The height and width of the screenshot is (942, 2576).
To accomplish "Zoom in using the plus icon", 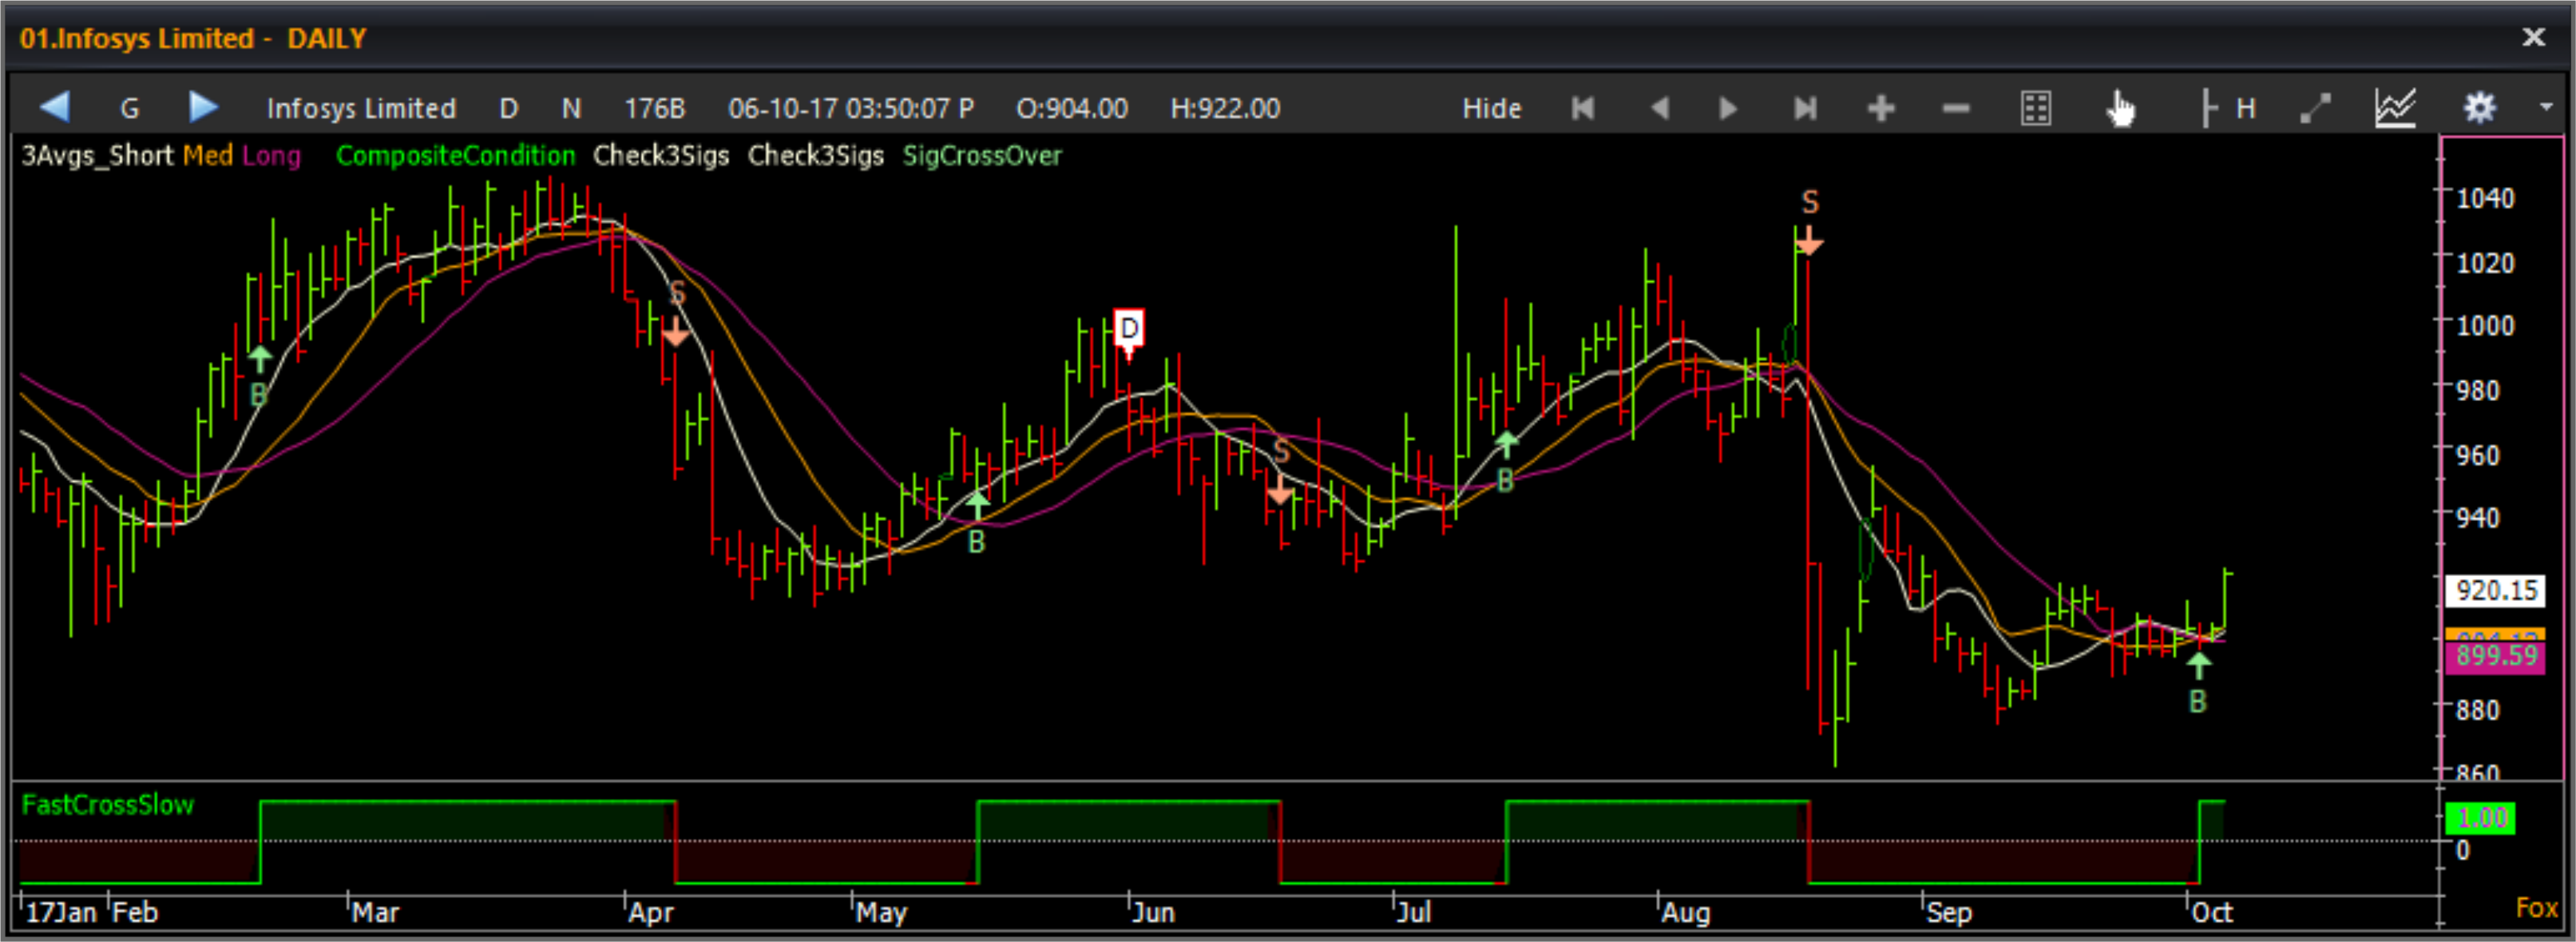I will click(1881, 108).
